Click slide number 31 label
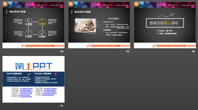The width and height of the screenshot is (198, 110). coord(61,106)
